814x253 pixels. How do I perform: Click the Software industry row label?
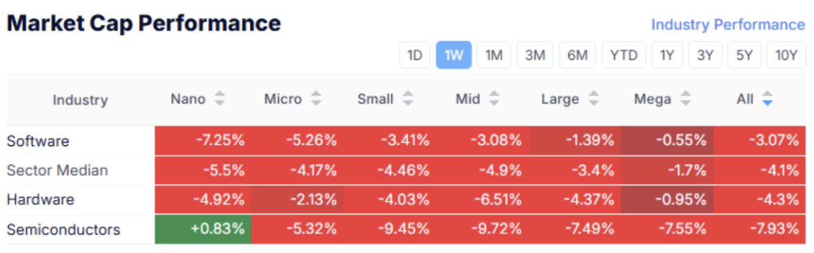coord(38,141)
